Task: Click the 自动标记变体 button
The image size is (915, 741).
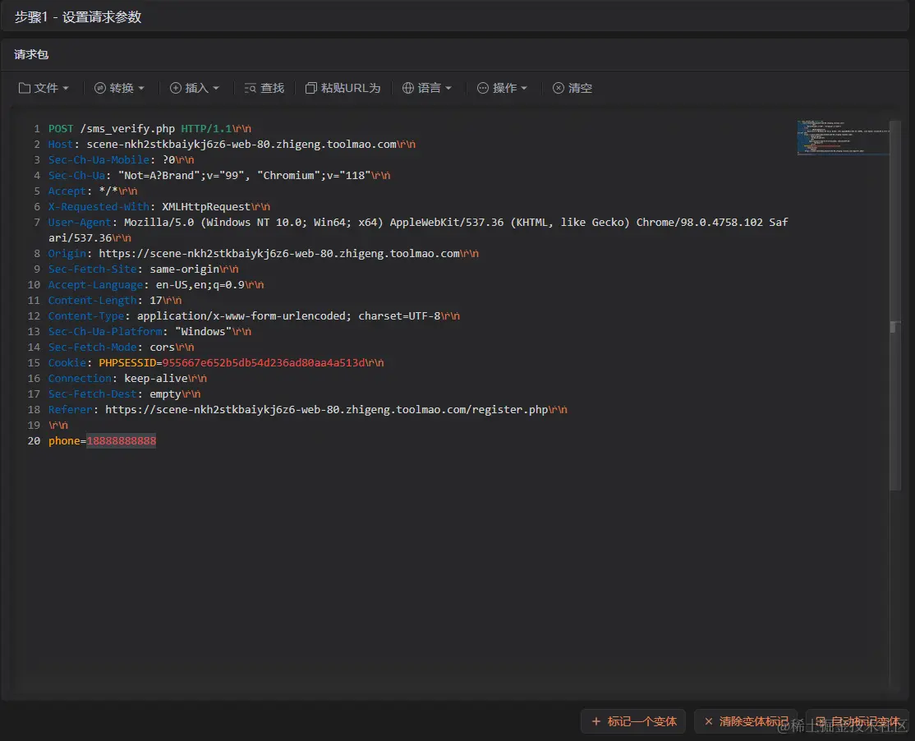Action: click(858, 722)
